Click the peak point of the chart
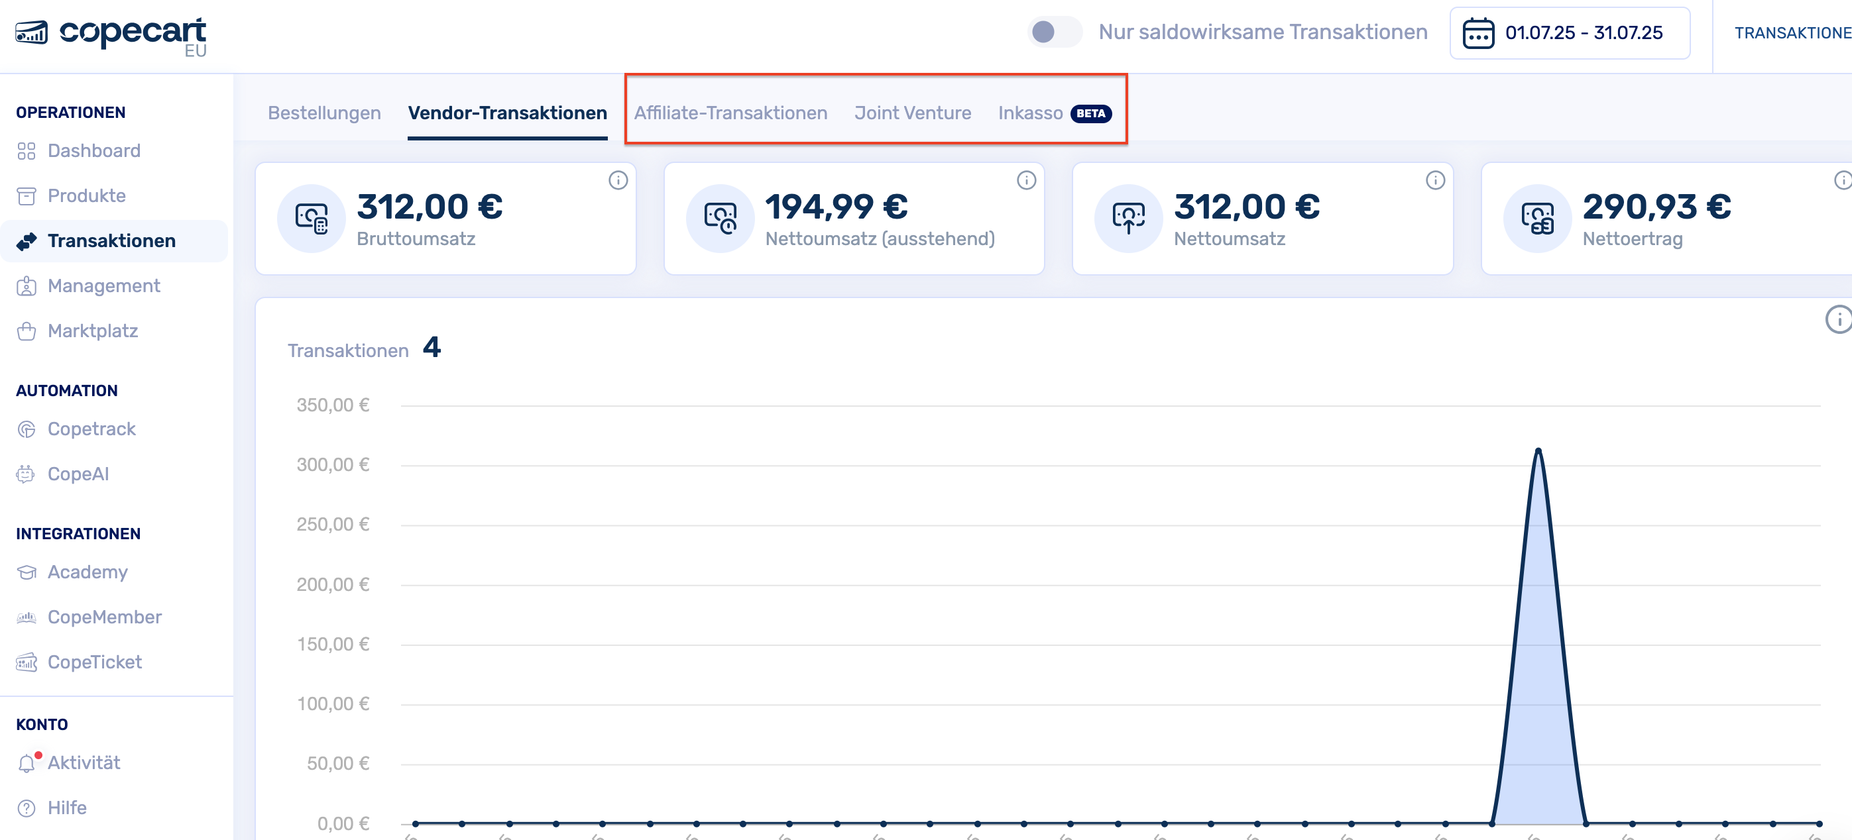The width and height of the screenshot is (1852, 840). coord(1538,450)
